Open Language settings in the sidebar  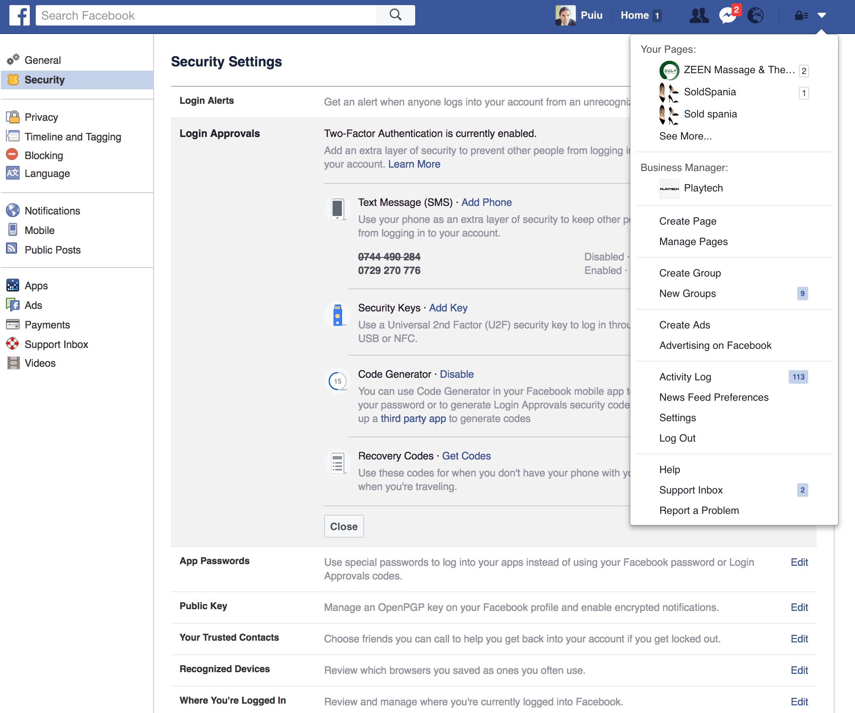[x=47, y=173]
